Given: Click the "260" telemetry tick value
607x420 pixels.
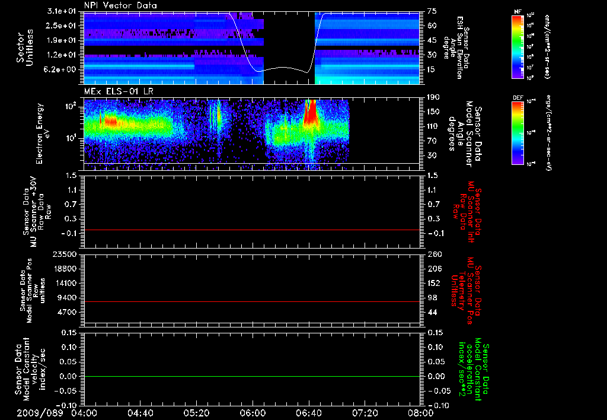Looking at the screenshot, I should (433, 254).
